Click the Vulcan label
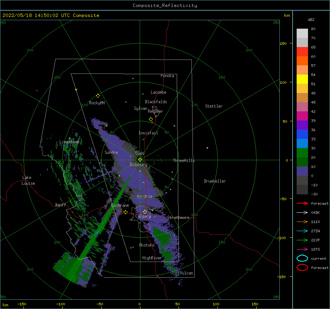 (187, 273)
